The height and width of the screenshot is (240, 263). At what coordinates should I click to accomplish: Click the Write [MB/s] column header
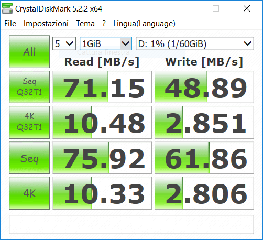[204, 62]
